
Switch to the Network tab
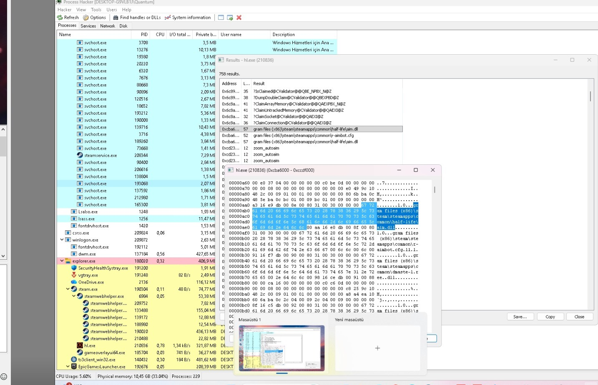pyautogui.click(x=108, y=26)
